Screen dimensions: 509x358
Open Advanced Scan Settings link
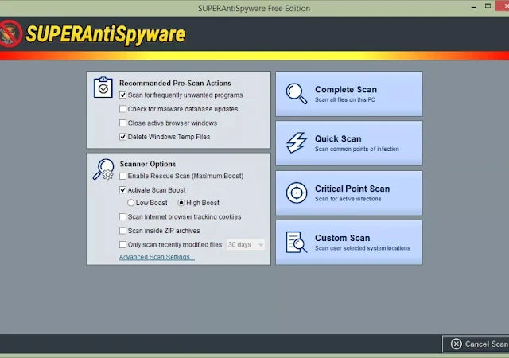tap(157, 257)
